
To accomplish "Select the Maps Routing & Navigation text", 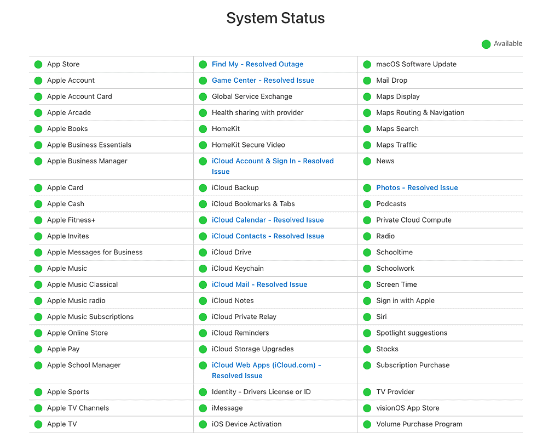I will [x=420, y=112].
